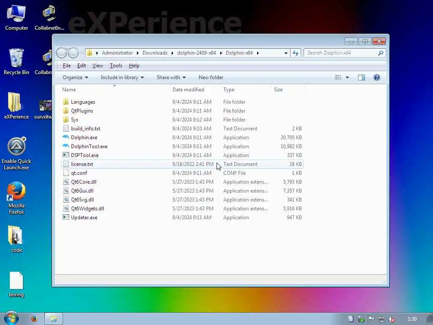
Task: Select Enable Quick Launch.exe desktop icon
Action: pos(16,153)
